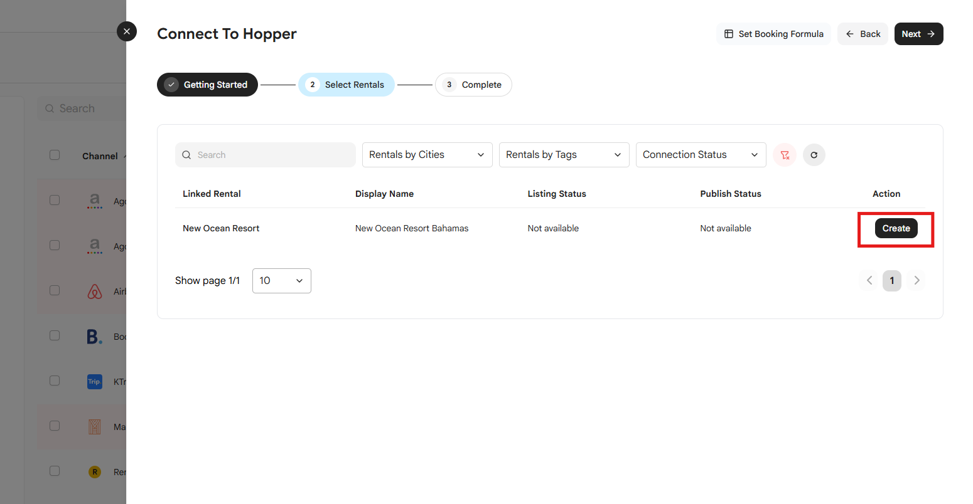The image size is (973, 504).
Task: Open the Rentals by Cities dropdown
Action: [x=427, y=155]
